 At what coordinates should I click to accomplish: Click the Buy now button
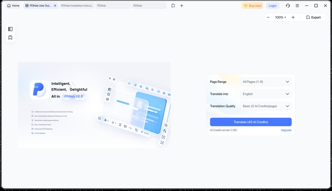point(252,6)
